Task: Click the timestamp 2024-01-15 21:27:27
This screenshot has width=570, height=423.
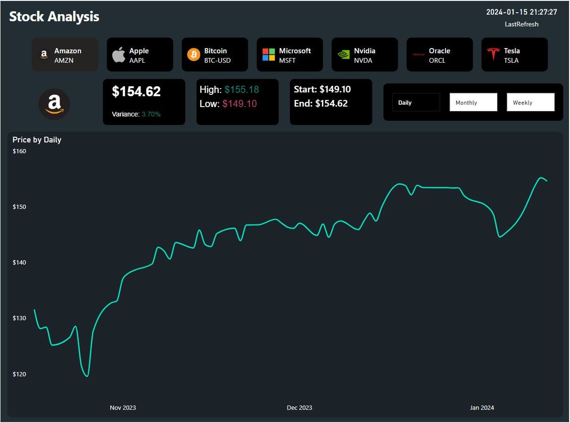Action: 521,12
